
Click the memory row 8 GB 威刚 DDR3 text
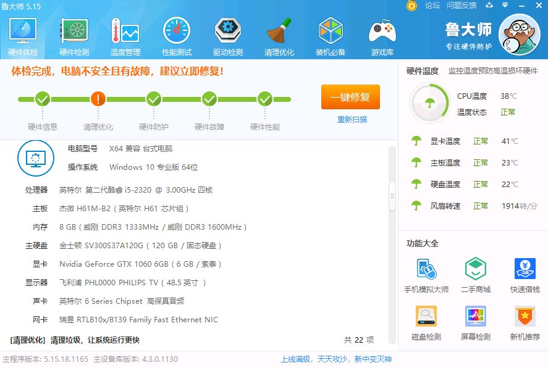(x=153, y=227)
